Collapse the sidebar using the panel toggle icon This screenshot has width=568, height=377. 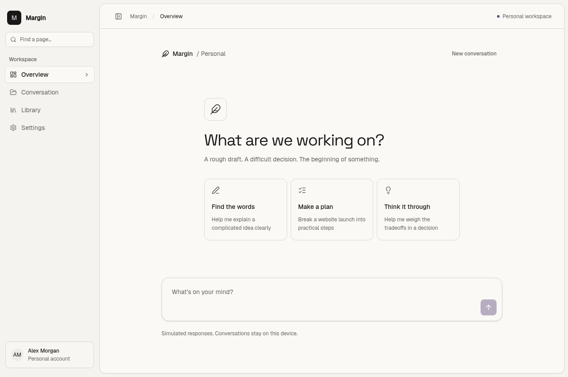click(118, 16)
